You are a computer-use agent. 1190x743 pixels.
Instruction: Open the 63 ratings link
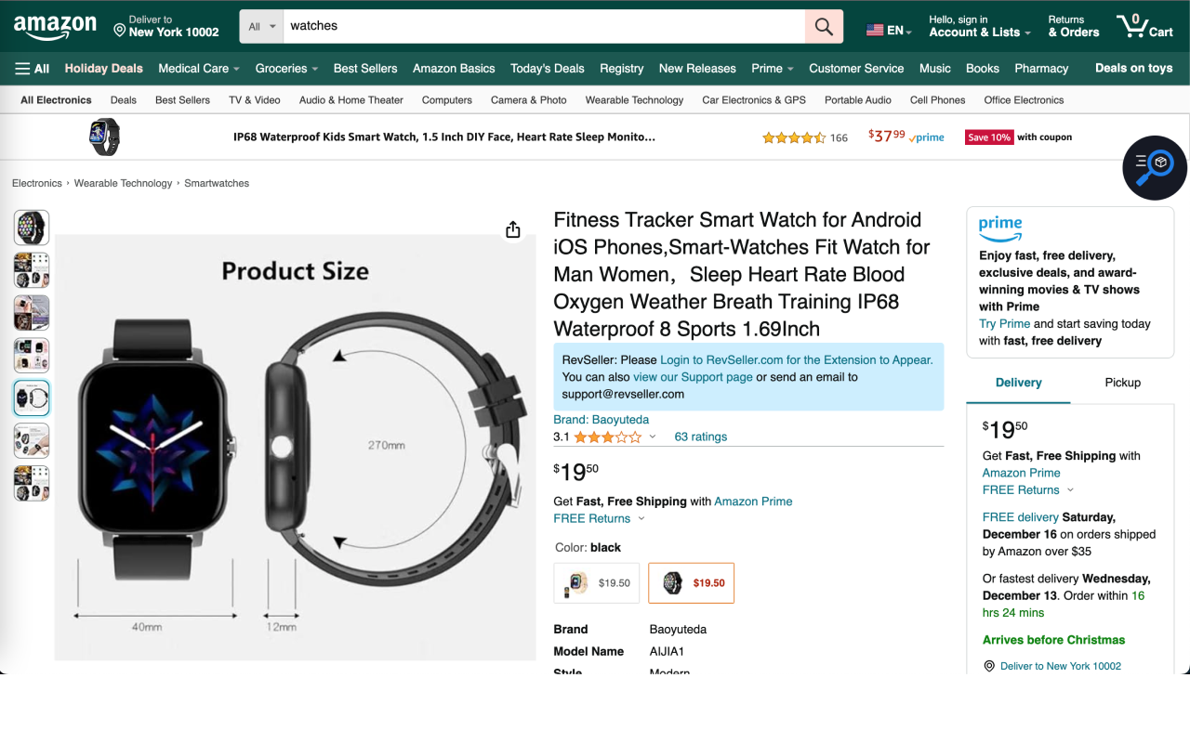point(701,437)
